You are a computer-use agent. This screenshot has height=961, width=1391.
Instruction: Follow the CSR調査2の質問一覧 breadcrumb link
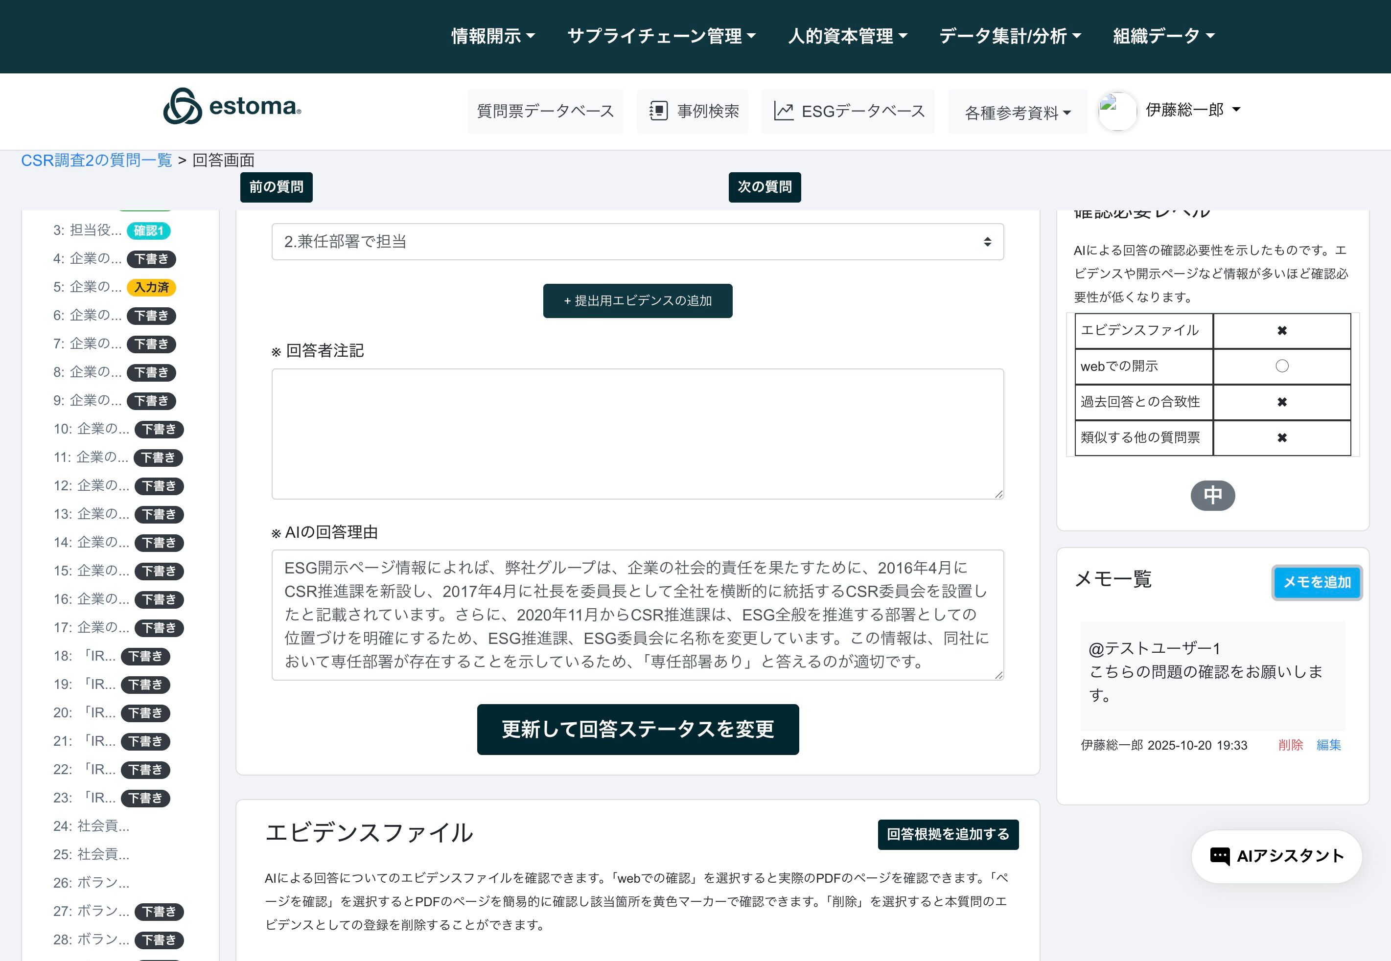point(96,160)
